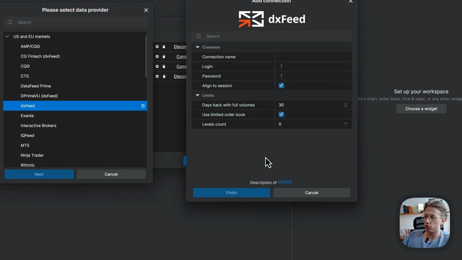Collapse the Common settings section
Viewport: 462px width, 260px height.
[198, 47]
